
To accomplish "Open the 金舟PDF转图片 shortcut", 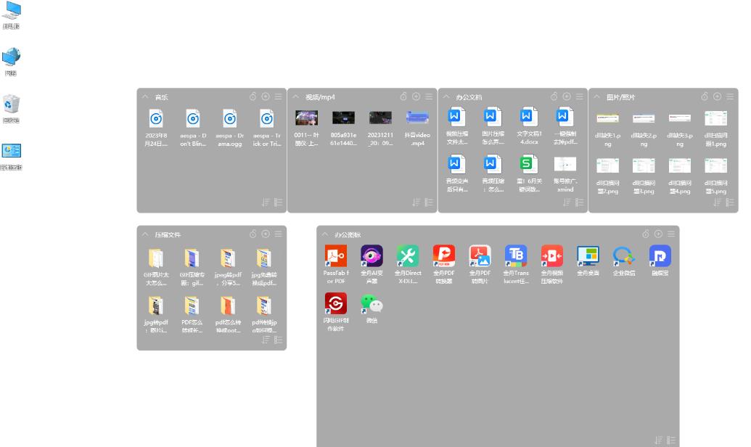I will click(x=480, y=256).
